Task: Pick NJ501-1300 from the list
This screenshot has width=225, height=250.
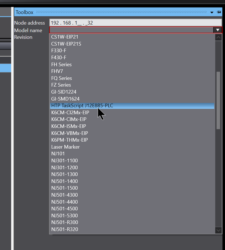Action: click(132, 174)
